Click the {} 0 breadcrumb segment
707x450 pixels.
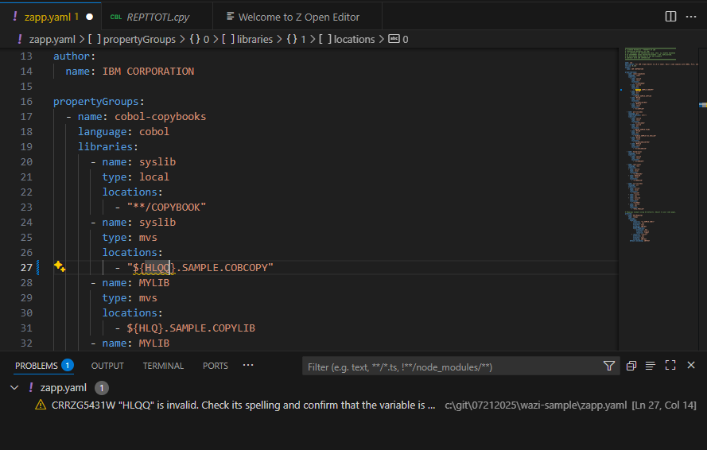pos(200,39)
